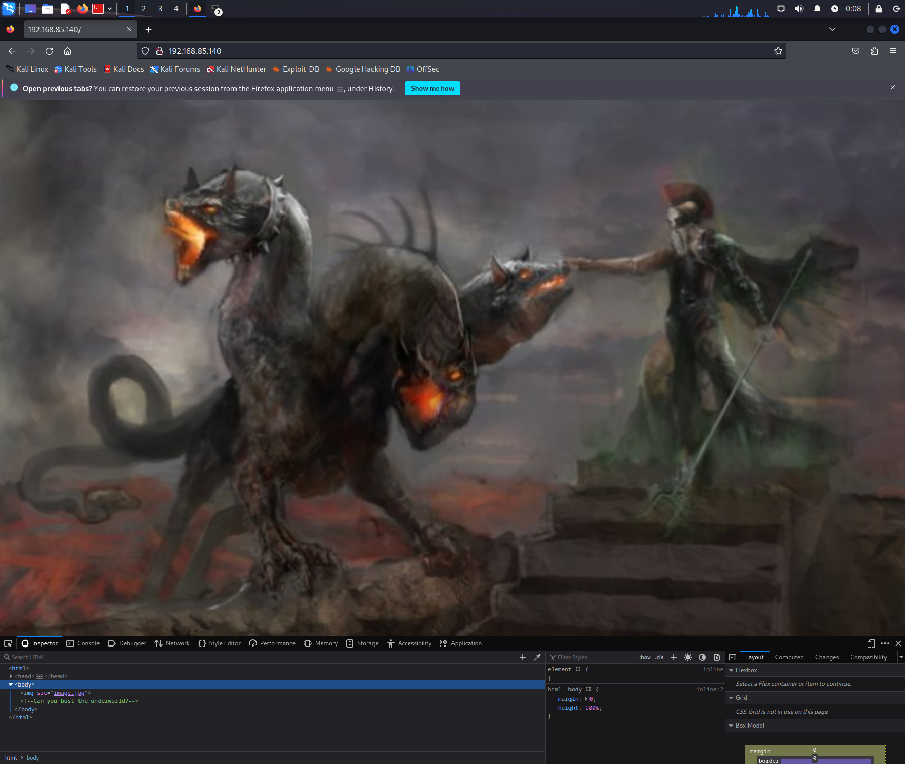
Task: Toggle print media simulation for page
Action: tap(717, 657)
